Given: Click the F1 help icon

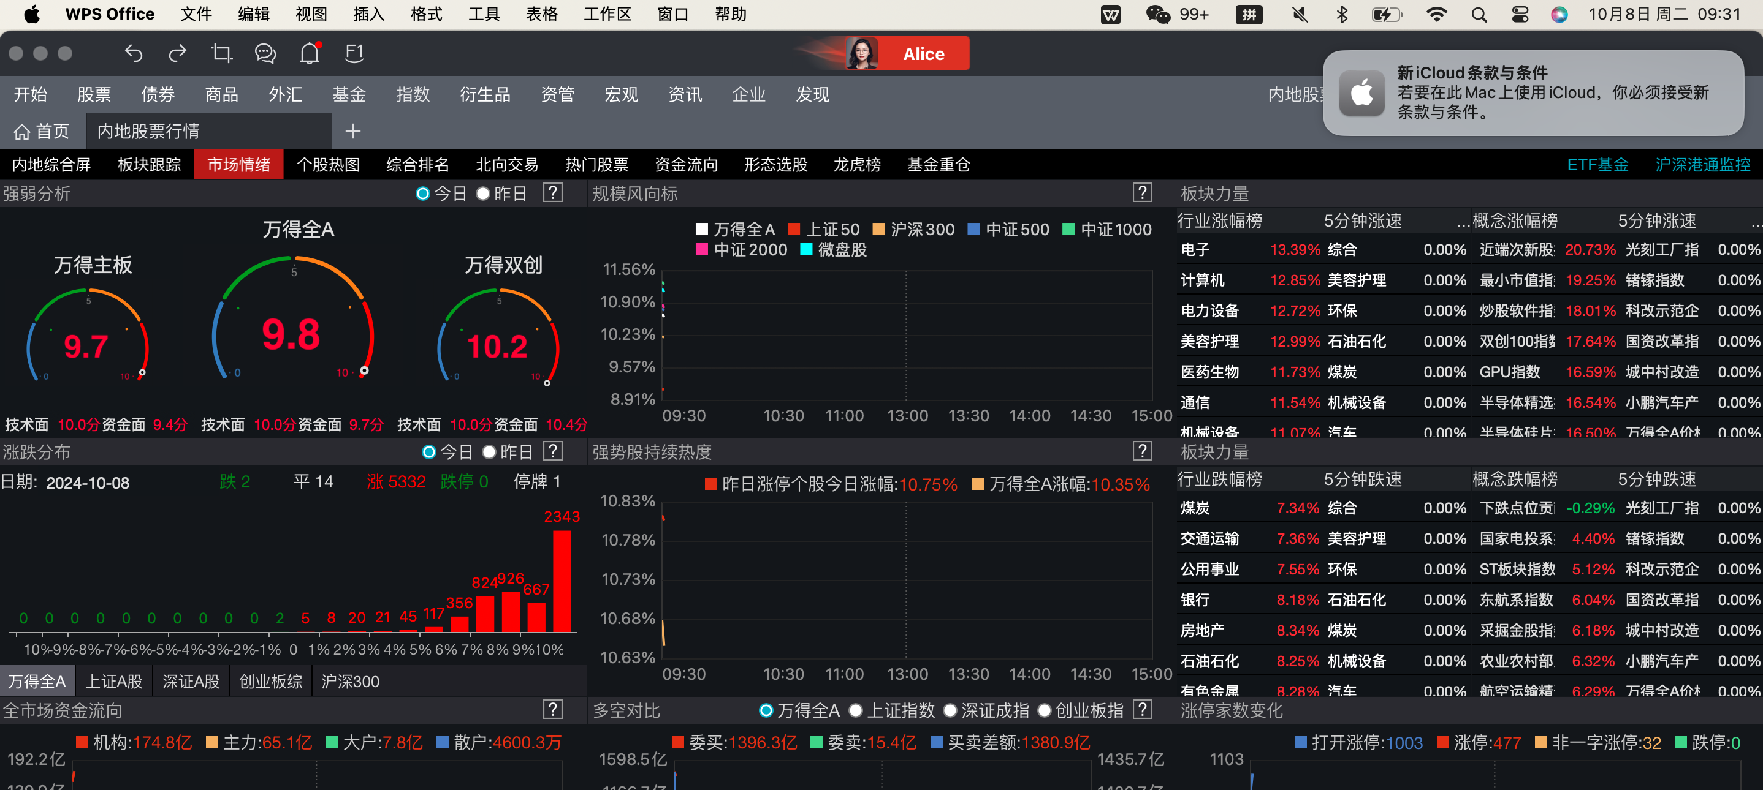Looking at the screenshot, I should click(354, 53).
